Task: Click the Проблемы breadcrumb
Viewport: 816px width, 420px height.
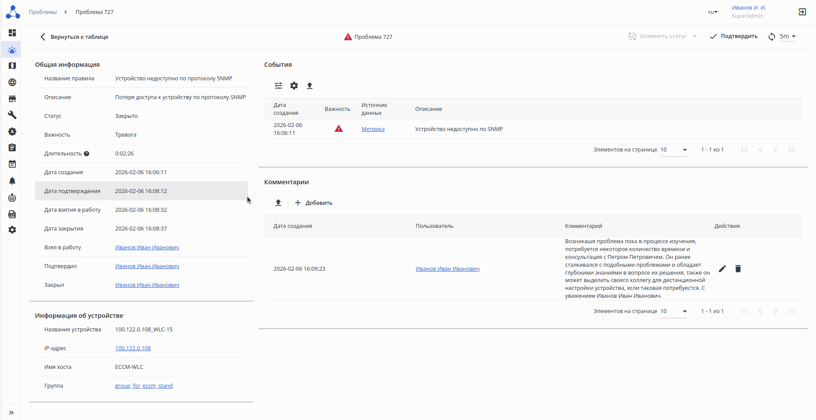Action: [43, 12]
